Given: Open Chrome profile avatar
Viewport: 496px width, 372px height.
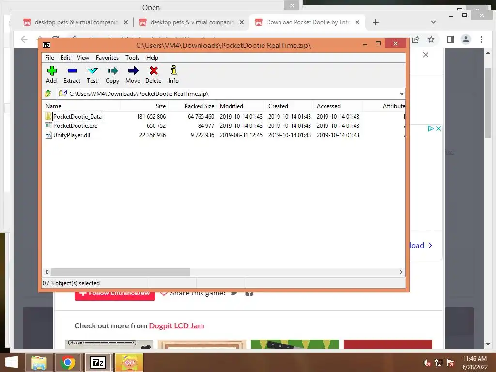Looking at the screenshot, I should coord(466,39).
